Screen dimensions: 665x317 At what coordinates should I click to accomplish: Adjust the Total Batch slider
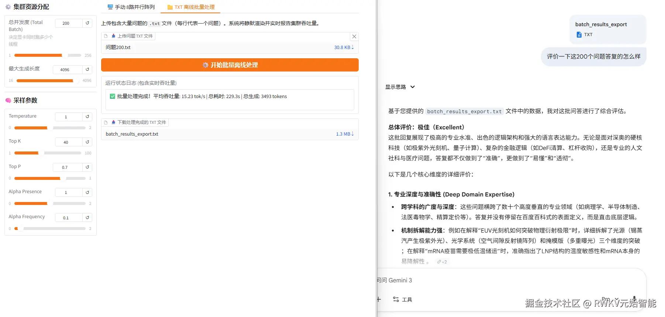tap(48, 55)
